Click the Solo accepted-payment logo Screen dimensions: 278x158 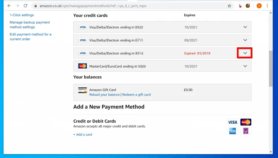tap(246, 131)
